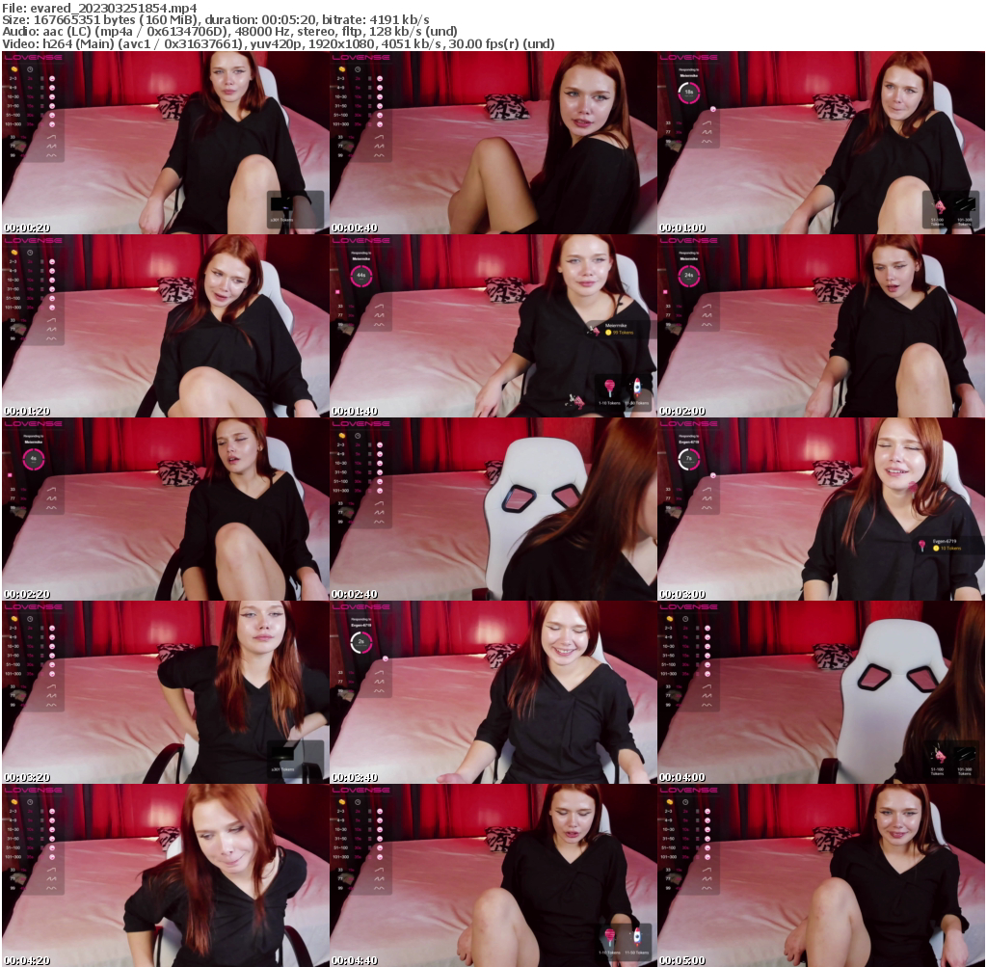Select the gentle wave vibration pattern icon
Screen dimensions: 987x967
[x=51, y=155]
